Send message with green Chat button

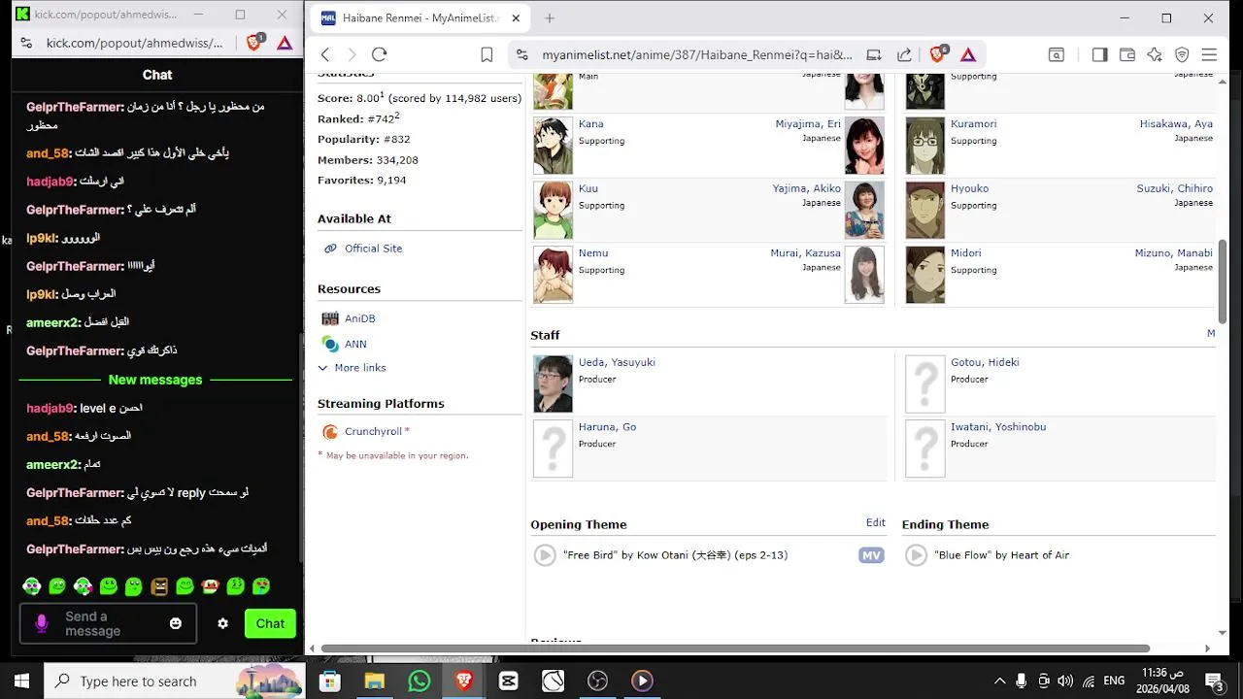(270, 623)
